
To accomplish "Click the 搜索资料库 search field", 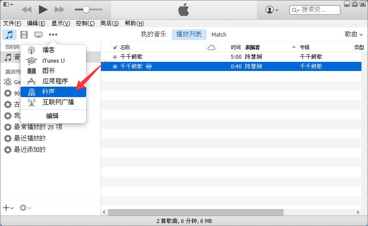I will (x=315, y=10).
